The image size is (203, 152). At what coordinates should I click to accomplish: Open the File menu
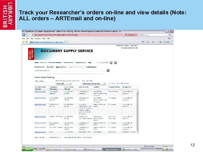click(x=24, y=39)
